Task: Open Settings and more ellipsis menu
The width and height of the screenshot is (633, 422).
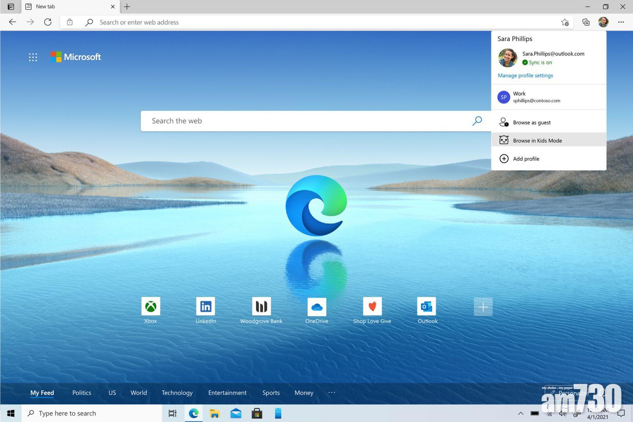Action: pyautogui.click(x=621, y=22)
